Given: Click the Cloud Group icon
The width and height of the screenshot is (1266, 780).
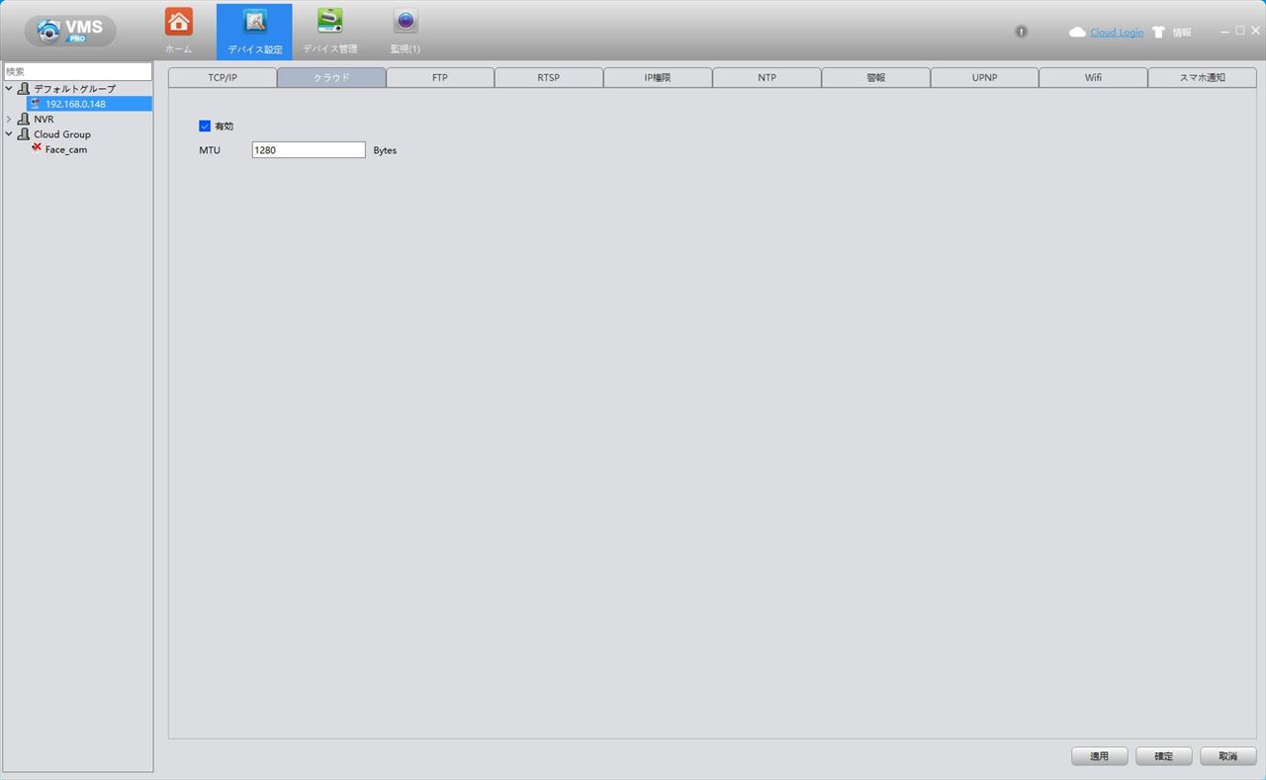Looking at the screenshot, I should 24,133.
